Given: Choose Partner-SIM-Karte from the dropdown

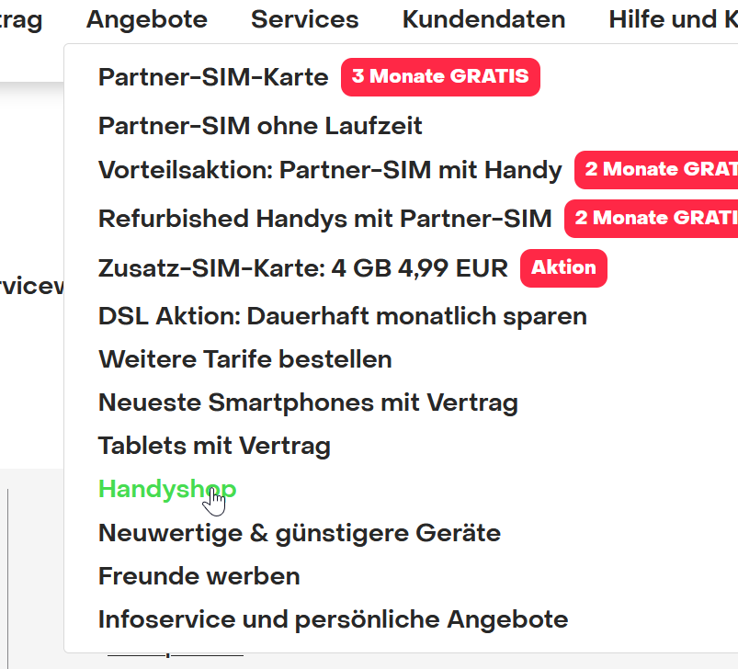Looking at the screenshot, I should (213, 77).
